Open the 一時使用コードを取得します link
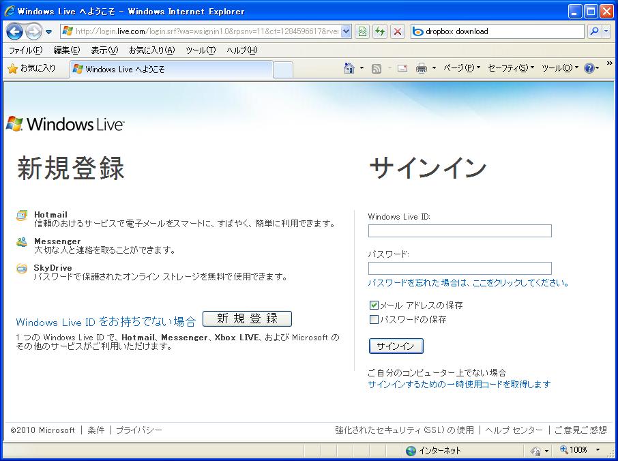 pyautogui.click(x=459, y=384)
